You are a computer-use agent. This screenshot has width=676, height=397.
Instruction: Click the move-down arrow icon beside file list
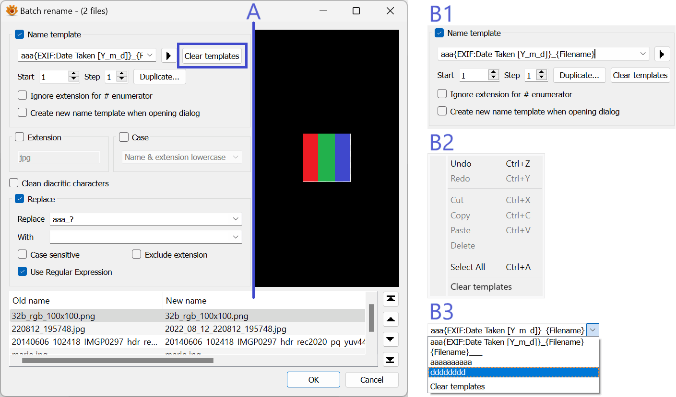tap(391, 340)
